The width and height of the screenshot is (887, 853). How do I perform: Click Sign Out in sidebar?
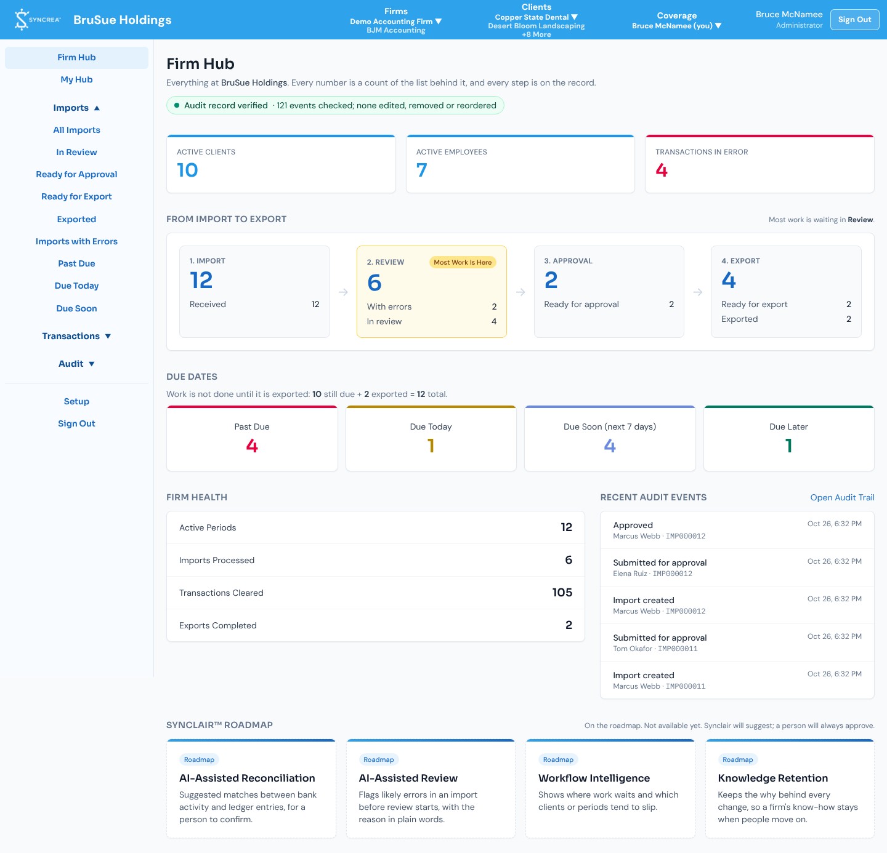click(x=76, y=423)
